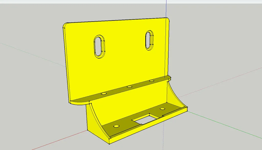Select the leftmost hole on the upper shelf
Viewport: 262px width, 150px height.
104,94
